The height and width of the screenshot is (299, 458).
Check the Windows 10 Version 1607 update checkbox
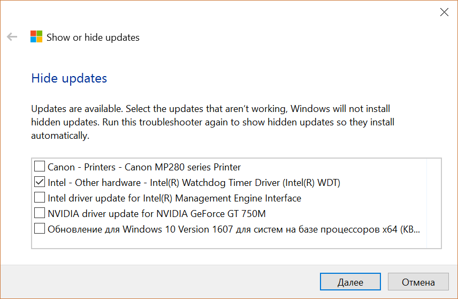40,228
